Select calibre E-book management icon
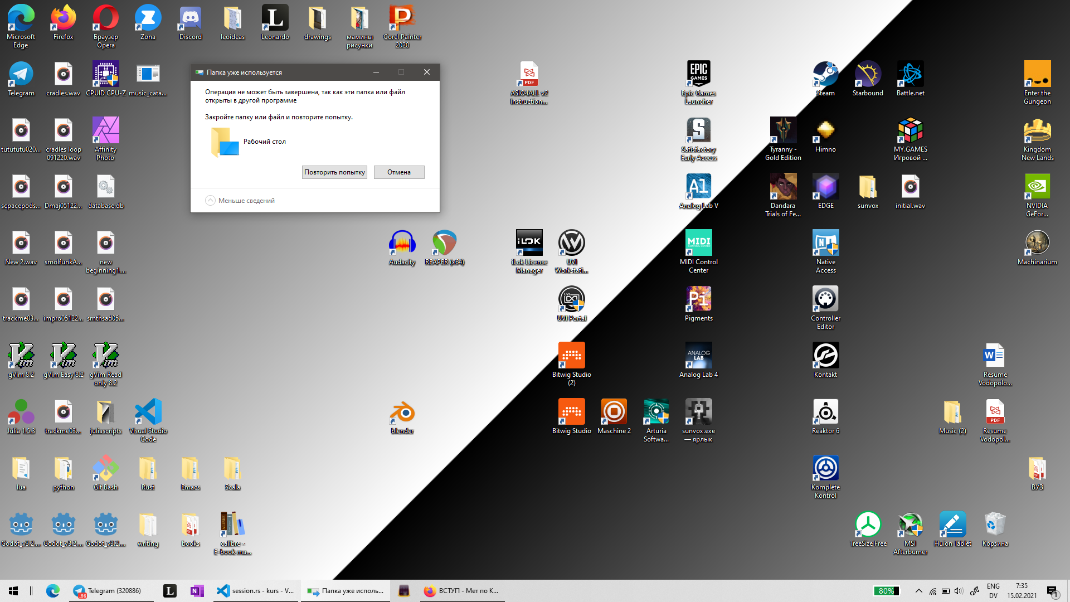Screen dimensions: 1070x602 (x=233, y=533)
